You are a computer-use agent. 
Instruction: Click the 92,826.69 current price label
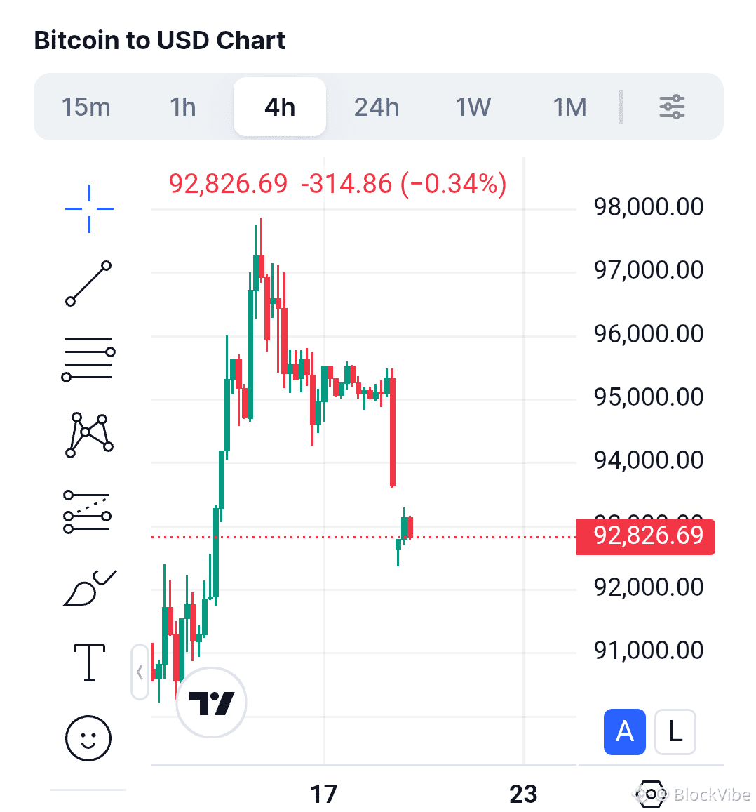(x=647, y=536)
